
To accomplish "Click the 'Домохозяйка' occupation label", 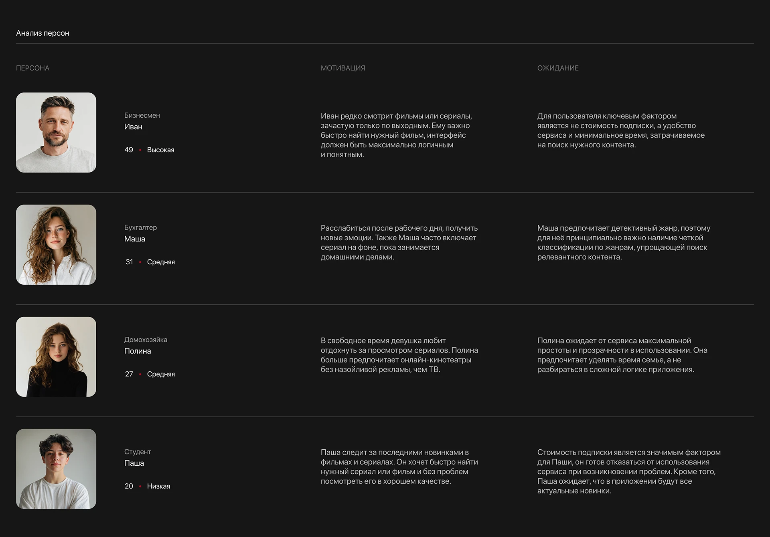I will click(x=146, y=340).
